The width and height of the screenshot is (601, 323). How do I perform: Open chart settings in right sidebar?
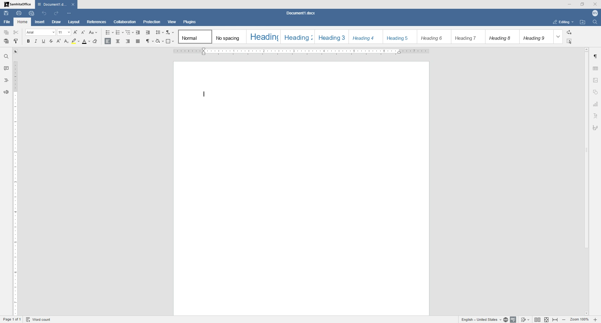[596, 104]
